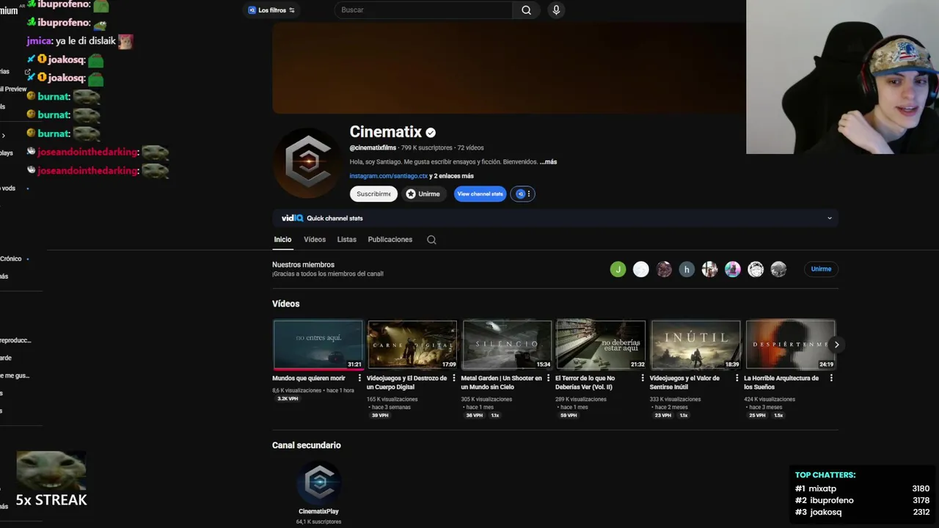This screenshot has height=528, width=939.
Task: Click Unirme button with star icon
Action: pos(423,194)
